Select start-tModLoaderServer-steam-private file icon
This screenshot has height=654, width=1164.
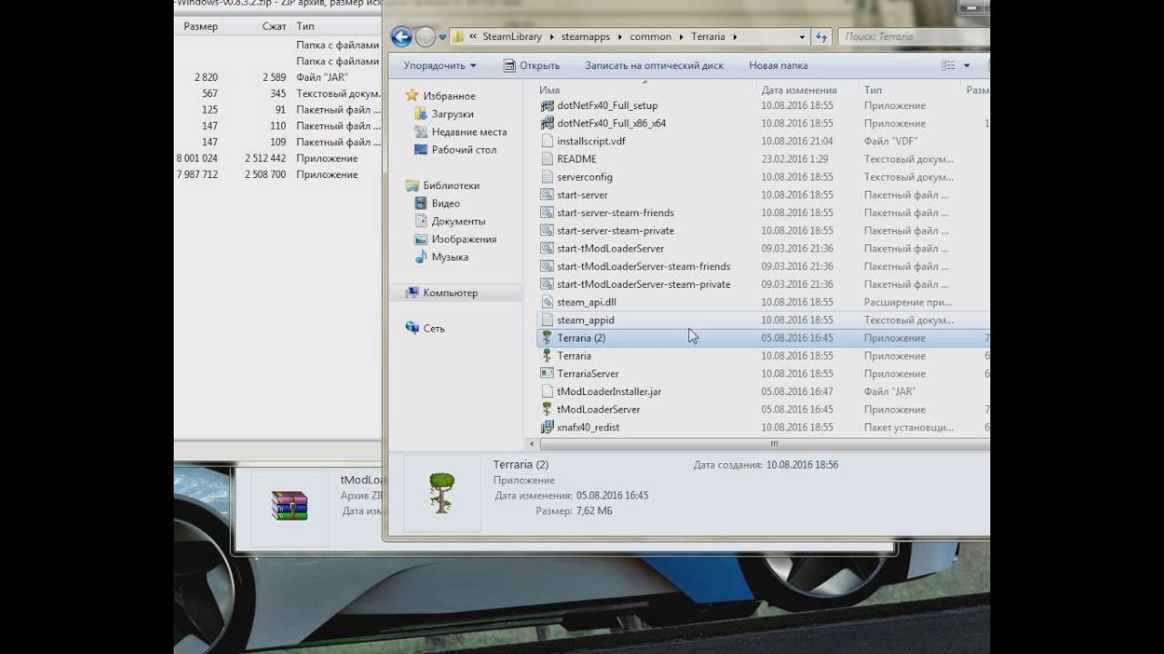tap(547, 284)
